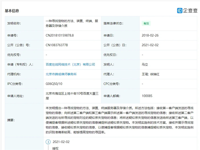Click the abstract paragraph text
This screenshot has width=200, height=150.
point(119,120)
